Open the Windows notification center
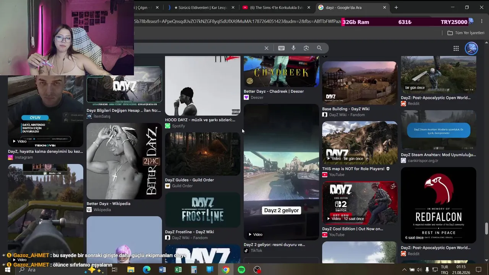This screenshot has height=275, width=489. pos(479,270)
